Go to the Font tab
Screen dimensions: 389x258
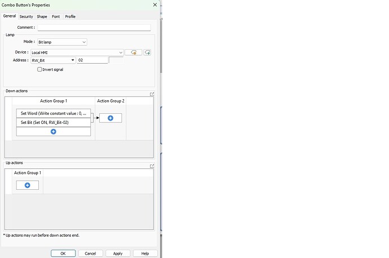(56, 16)
